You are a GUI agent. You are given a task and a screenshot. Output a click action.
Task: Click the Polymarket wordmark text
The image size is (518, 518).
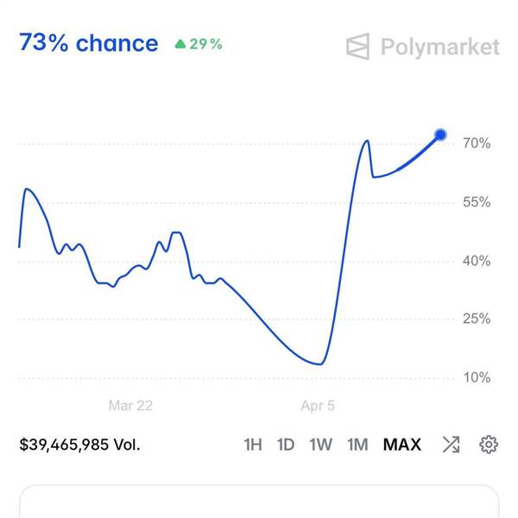coord(439,47)
